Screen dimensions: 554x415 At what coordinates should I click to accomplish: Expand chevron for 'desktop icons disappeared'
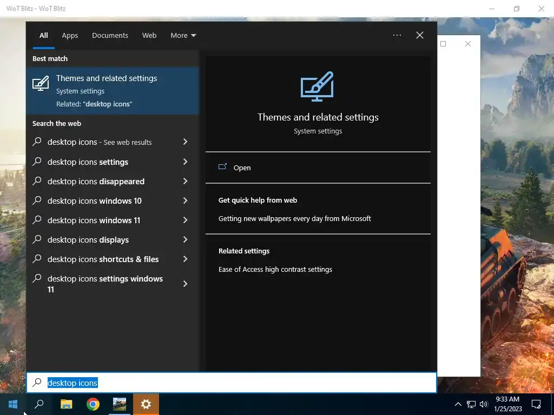[185, 182]
